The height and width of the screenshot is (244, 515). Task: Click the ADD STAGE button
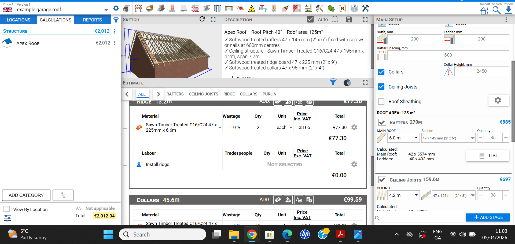coord(487,217)
